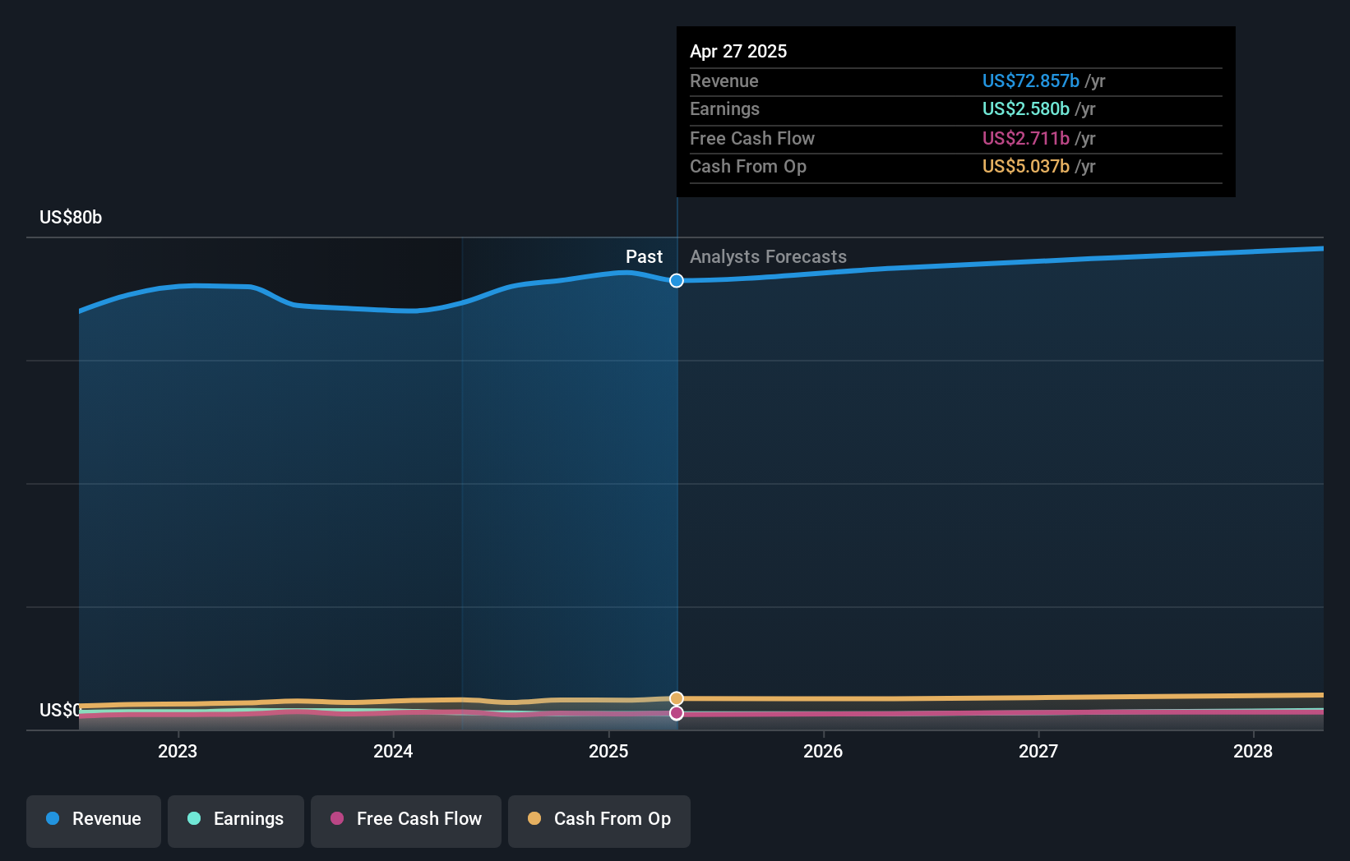Click the orange Cash From Op legend dot

pos(534,818)
